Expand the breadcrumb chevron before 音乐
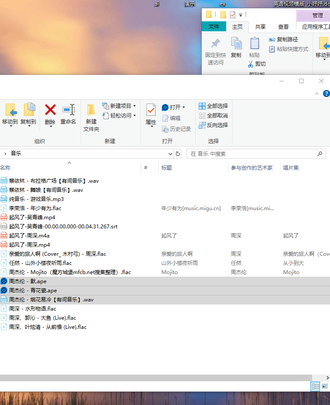This screenshot has width=330, height=405. [x=5, y=154]
